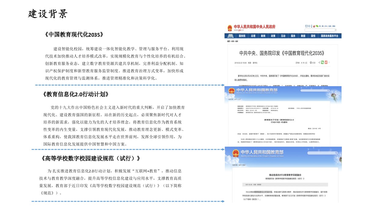
Task: Click the Weibo icon in the gov.cn top bar
Action: pyautogui.click(x=314, y=26)
